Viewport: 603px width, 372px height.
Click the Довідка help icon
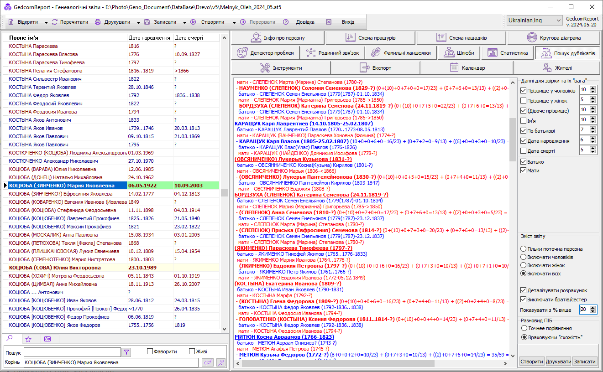point(286,22)
